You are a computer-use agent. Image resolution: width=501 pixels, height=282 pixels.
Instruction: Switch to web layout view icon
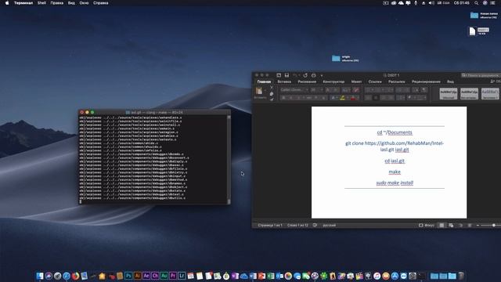point(451,225)
